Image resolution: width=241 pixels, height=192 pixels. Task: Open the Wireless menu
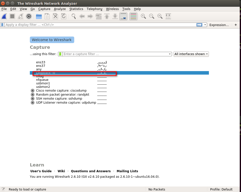point(112,9)
